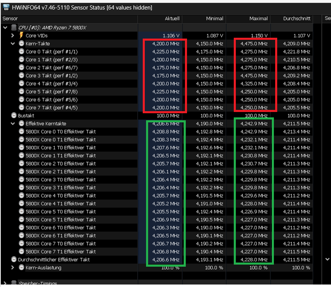Click the Aktuell column header
This screenshot has width=331, height=287.
[160, 19]
